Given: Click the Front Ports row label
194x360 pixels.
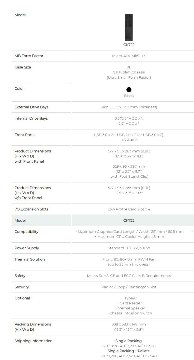Looking at the screenshot, I should pyautogui.click(x=24, y=135).
